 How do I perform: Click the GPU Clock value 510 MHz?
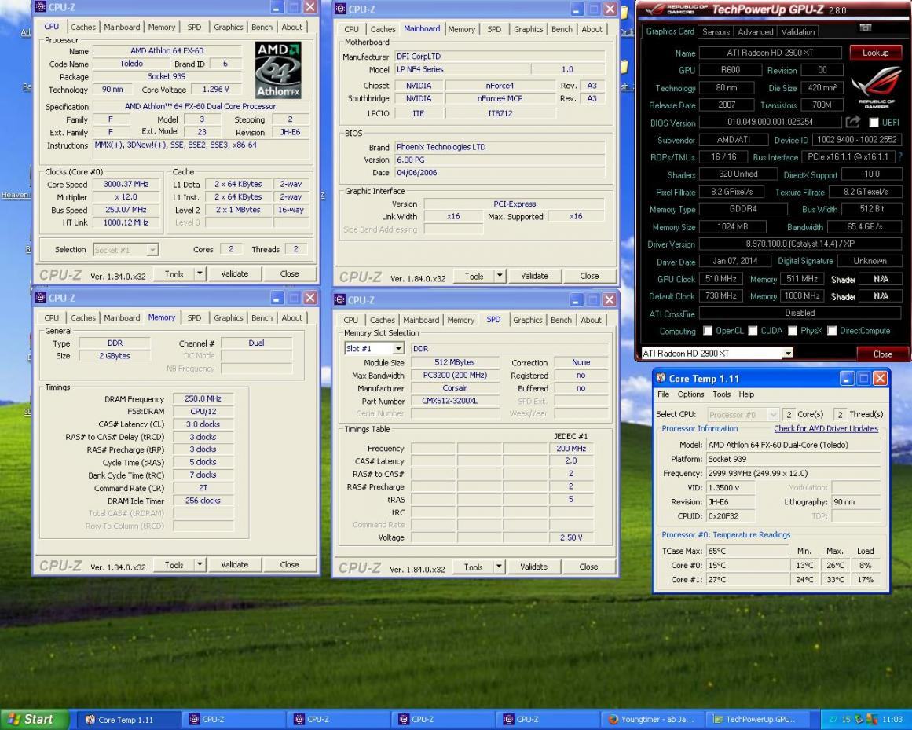pos(720,279)
